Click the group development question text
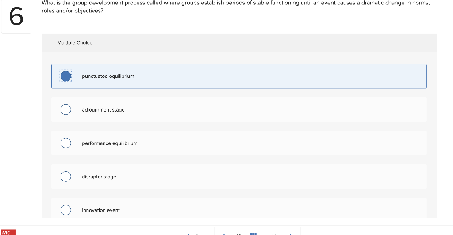This screenshot has height=235, width=453. (236, 7)
